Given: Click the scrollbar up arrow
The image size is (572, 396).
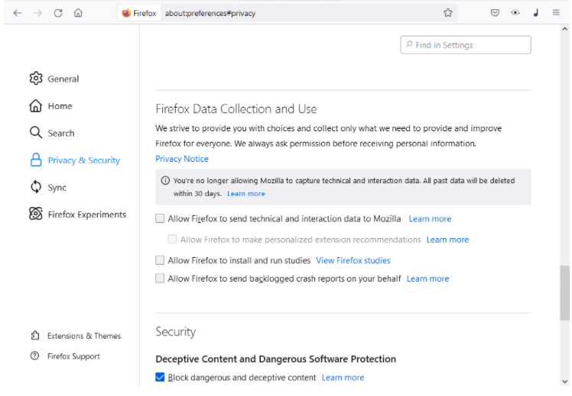Looking at the screenshot, I should 565,29.
